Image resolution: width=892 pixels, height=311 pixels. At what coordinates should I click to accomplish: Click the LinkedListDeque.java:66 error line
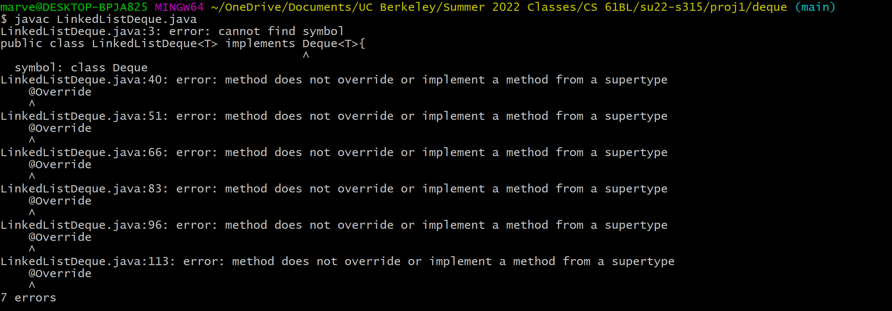click(x=334, y=152)
